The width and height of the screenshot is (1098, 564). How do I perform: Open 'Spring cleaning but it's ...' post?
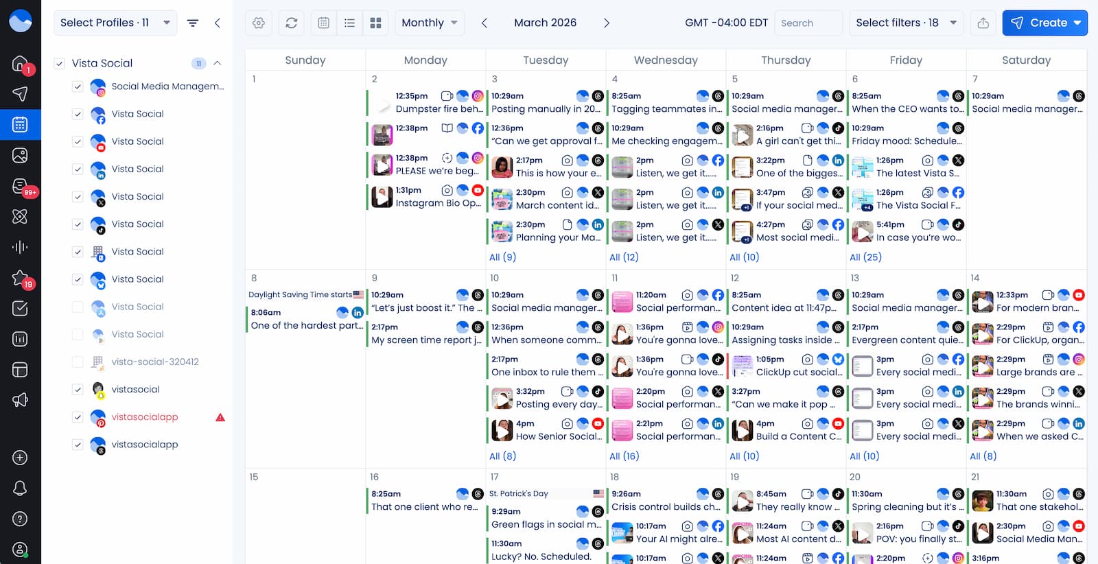(906, 500)
